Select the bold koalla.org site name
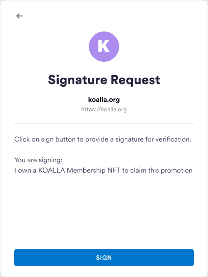 (104, 100)
